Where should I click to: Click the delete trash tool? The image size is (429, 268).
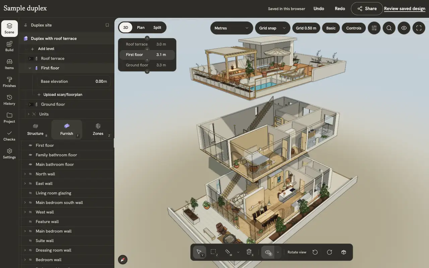(x=249, y=252)
